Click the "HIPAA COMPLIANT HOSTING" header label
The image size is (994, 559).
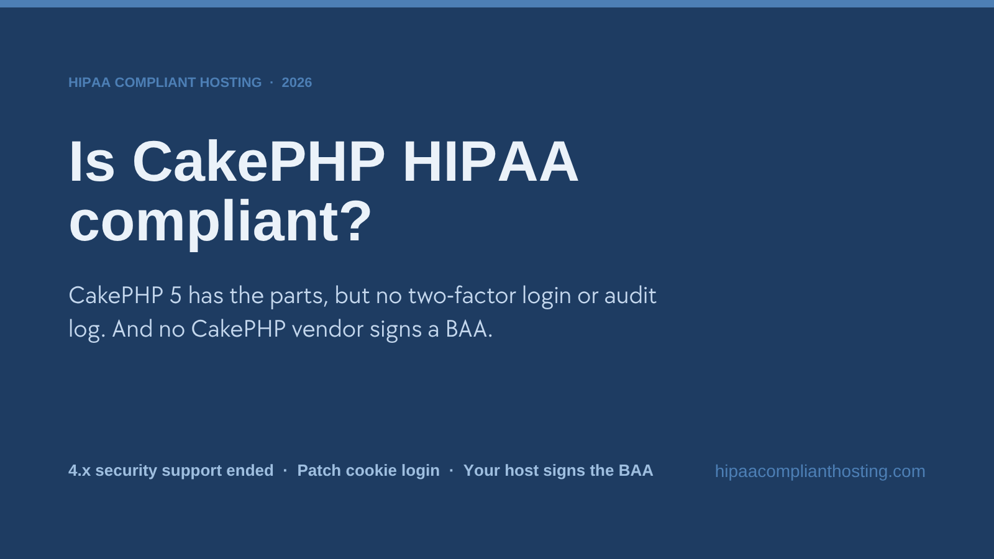tap(165, 83)
